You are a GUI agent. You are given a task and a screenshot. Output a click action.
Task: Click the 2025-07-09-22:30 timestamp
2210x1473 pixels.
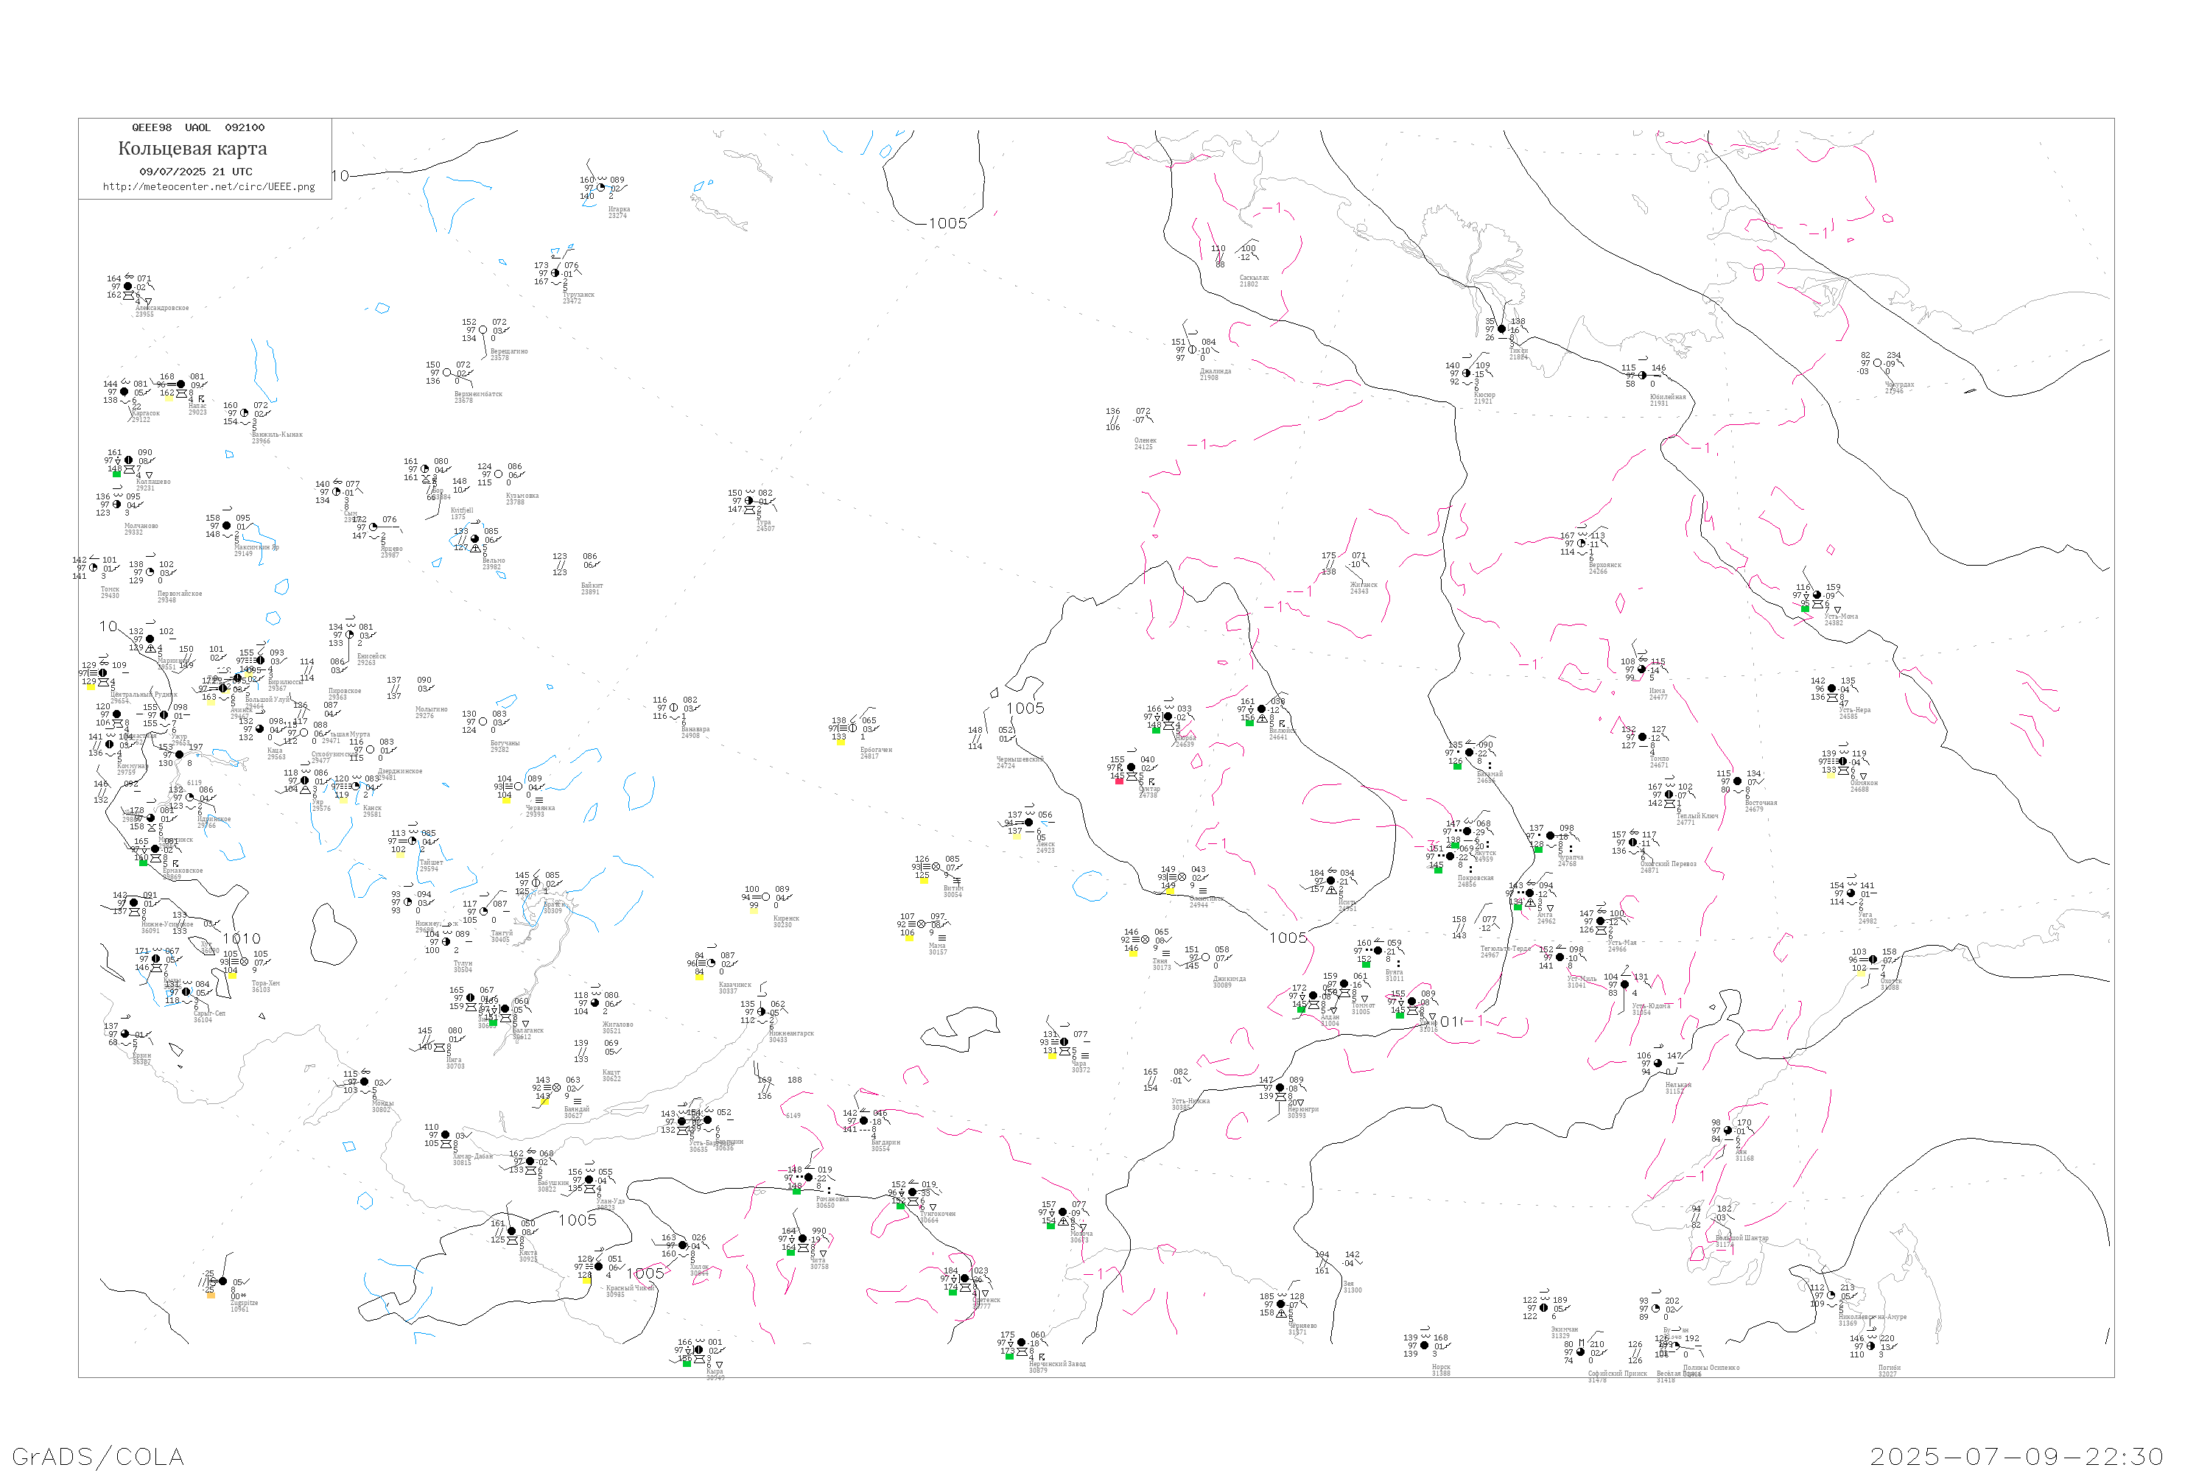2016,1456
